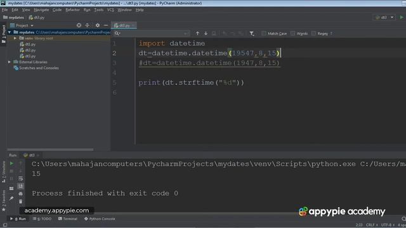Run dt3 with the green toolbar play button

[402, 17]
